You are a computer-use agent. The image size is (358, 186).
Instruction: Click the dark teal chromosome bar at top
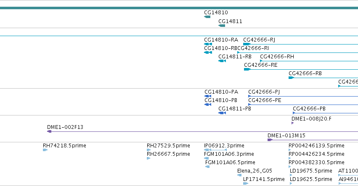(x=179, y=8)
